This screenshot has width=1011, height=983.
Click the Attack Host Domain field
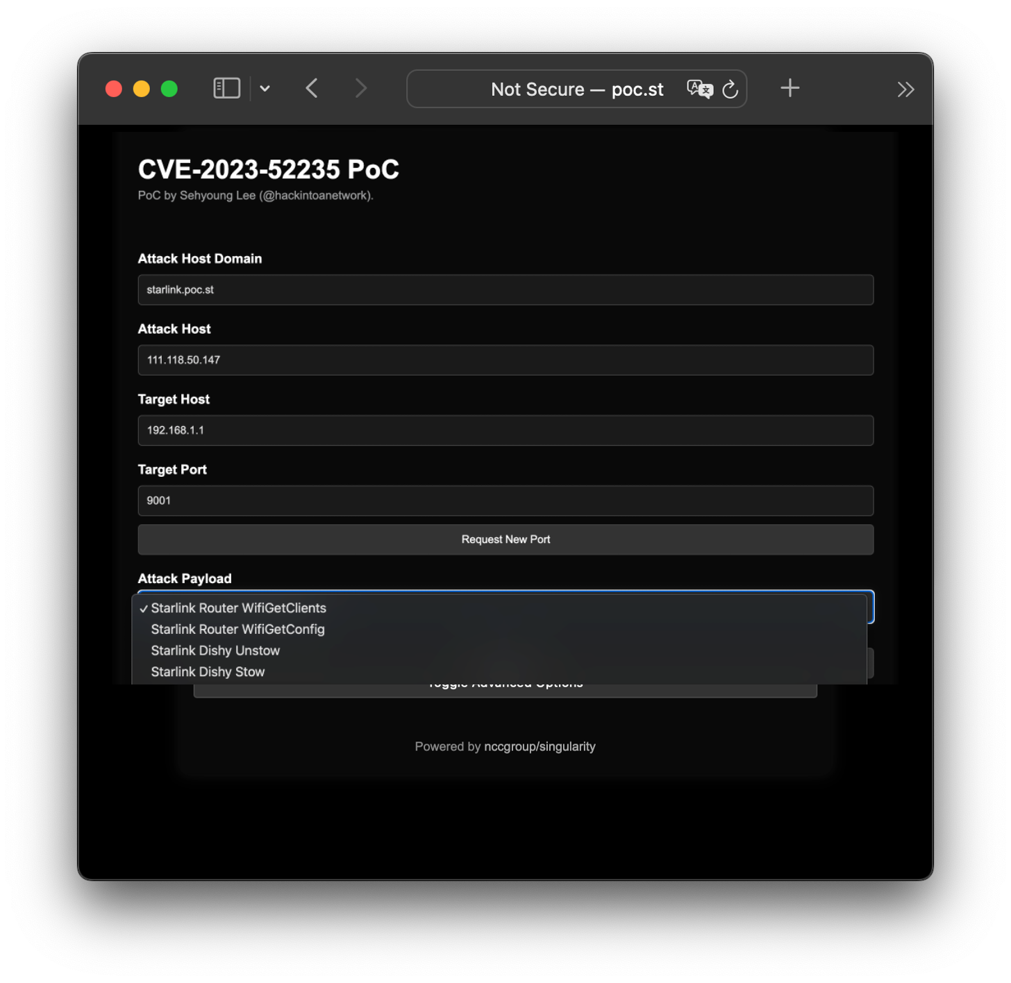tap(505, 289)
